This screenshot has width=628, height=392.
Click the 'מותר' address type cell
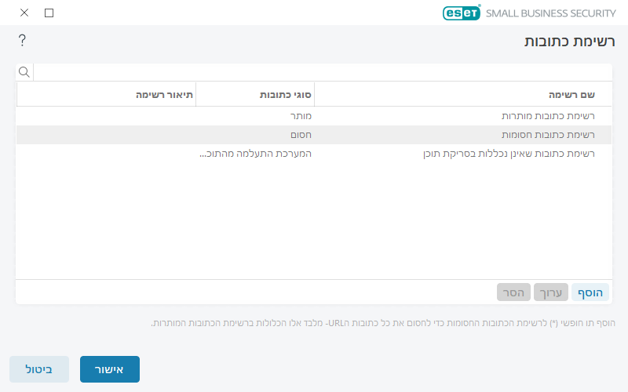pos(301,116)
